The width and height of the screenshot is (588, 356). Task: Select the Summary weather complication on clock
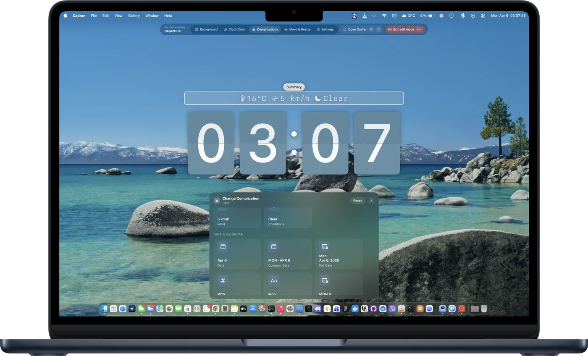coord(294,98)
